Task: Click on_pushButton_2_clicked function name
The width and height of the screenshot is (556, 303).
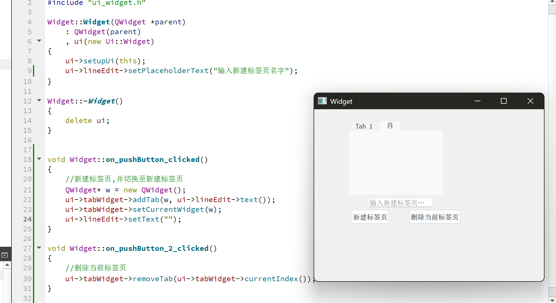Action: pyautogui.click(x=157, y=249)
